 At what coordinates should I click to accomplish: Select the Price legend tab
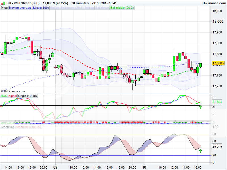coord(4,8)
